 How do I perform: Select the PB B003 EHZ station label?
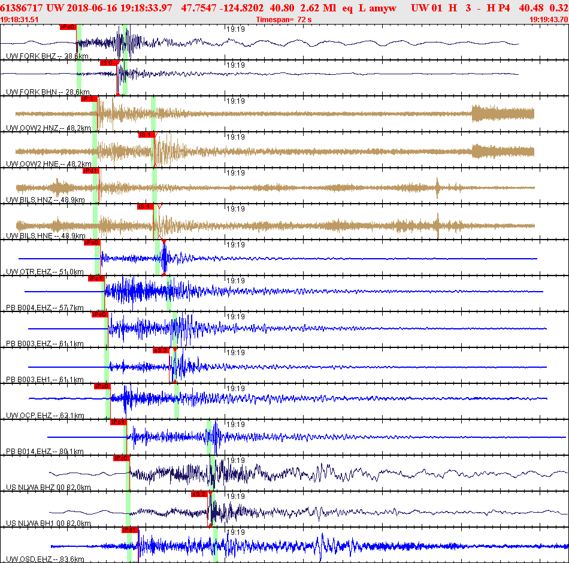(45, 343)
